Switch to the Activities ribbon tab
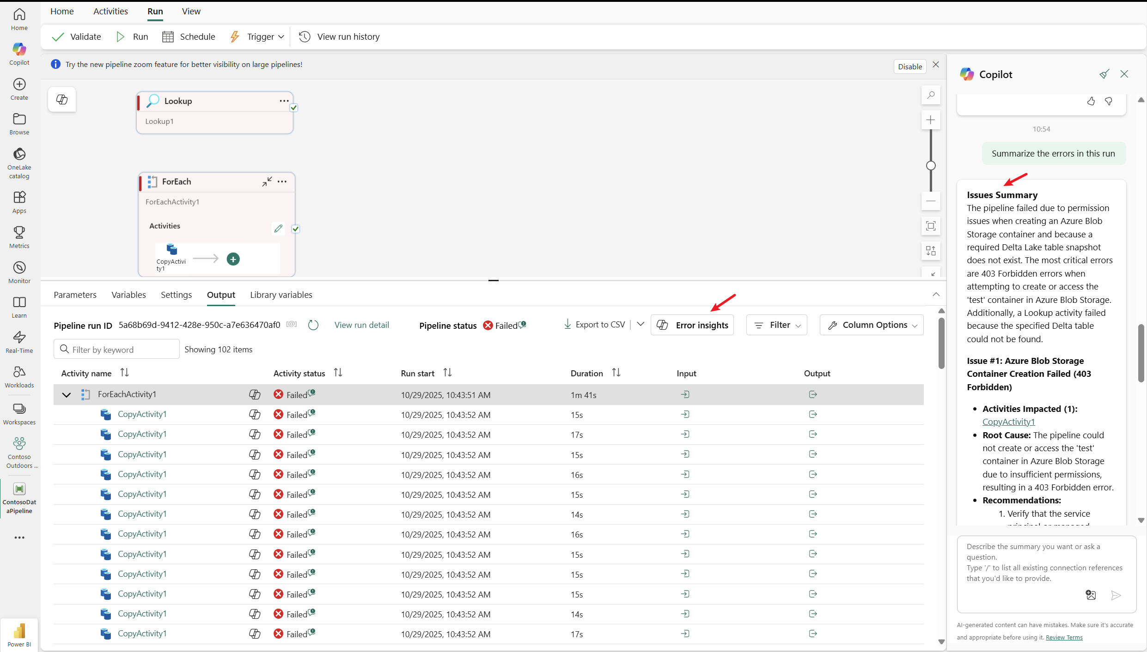The image size is (1147, 652). (110, 11)
